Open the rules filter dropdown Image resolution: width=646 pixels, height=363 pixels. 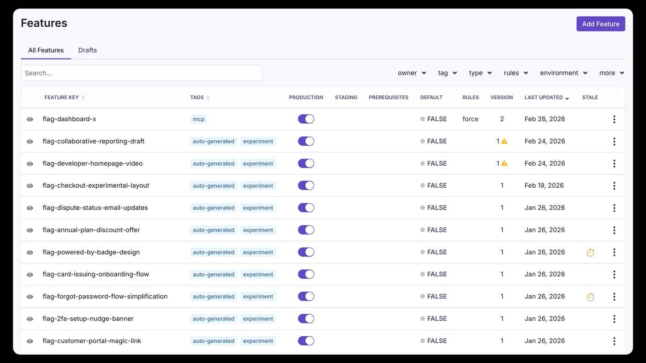[516, 73]
